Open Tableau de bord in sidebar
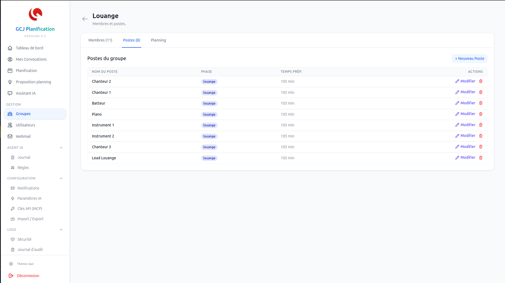The height and width of the screenshot is (283, 505). click(x=29, y=48)
